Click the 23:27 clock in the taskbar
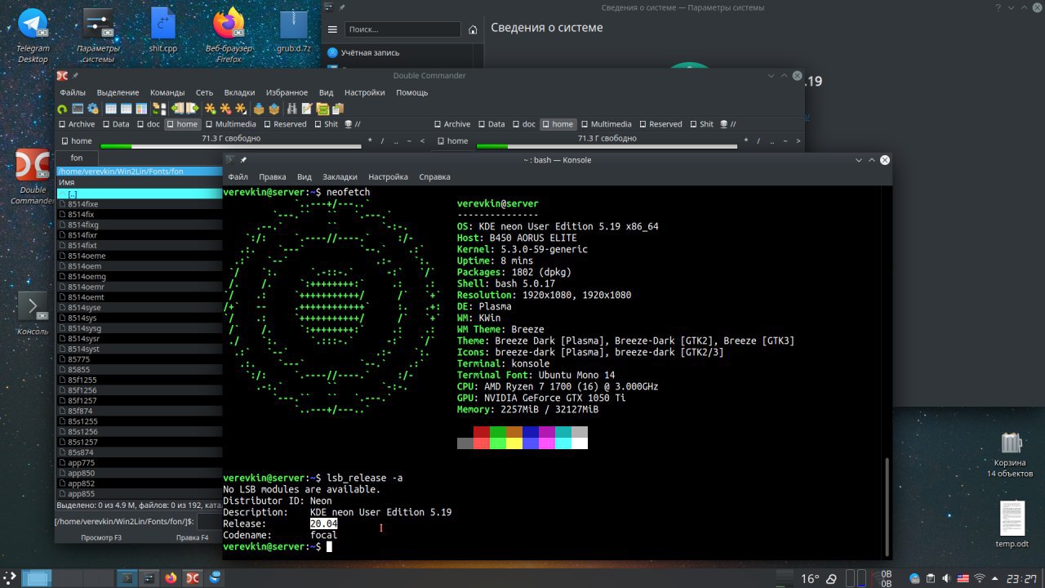The height and width of the screenshot is (588, 1045). point(1021,578)
